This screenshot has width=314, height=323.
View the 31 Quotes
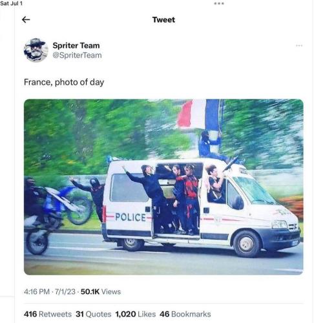(93, 314)
